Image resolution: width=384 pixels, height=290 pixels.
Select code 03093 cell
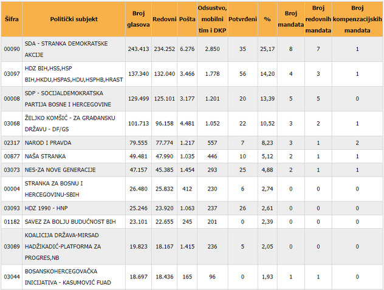coord(12,208)
